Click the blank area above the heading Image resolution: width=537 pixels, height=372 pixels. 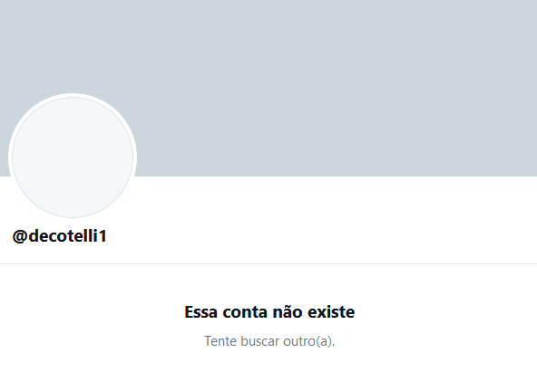268,283
